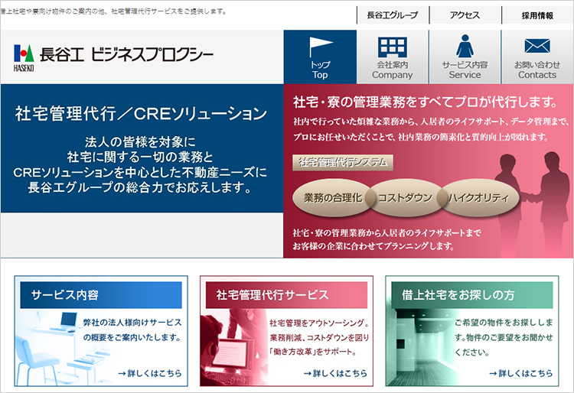Open the red 社宅管理代行サービス card header
The width and height of the screenshot is (574, 393).
coord(287,294)
